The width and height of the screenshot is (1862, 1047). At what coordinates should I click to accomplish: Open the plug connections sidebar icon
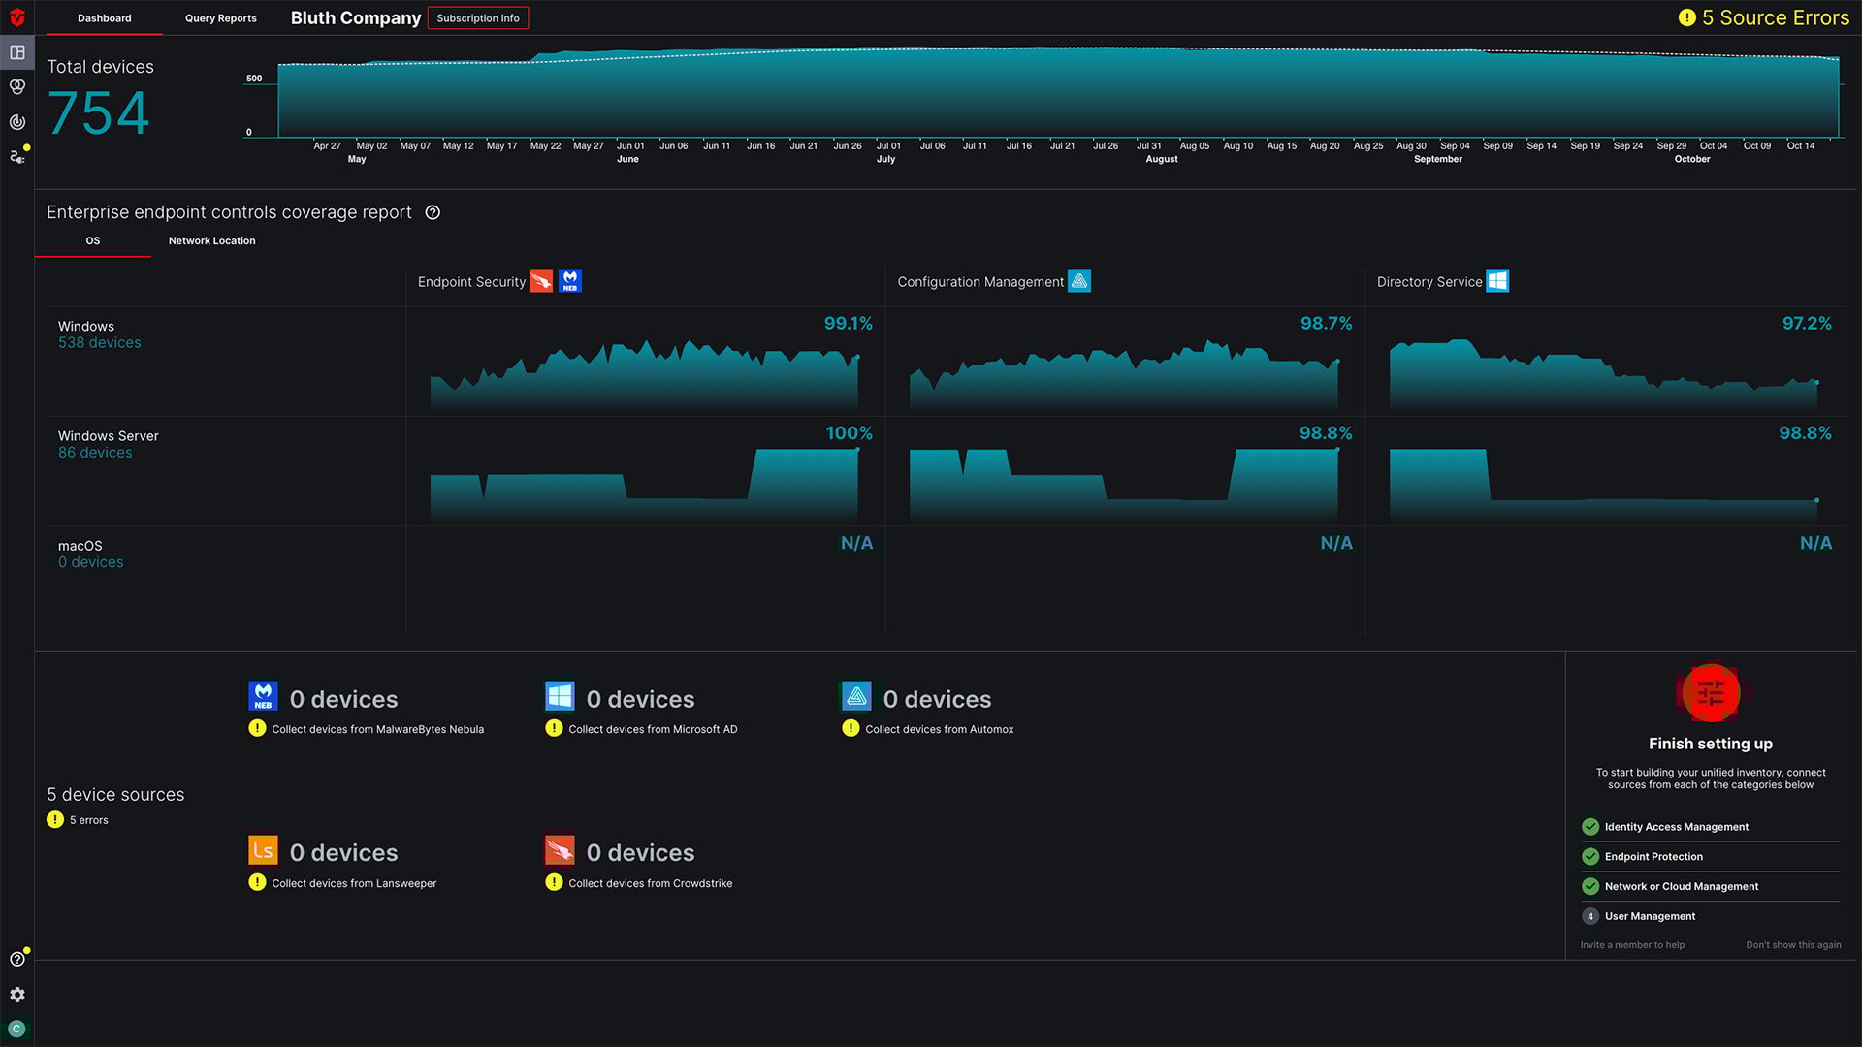click(16, 156)
